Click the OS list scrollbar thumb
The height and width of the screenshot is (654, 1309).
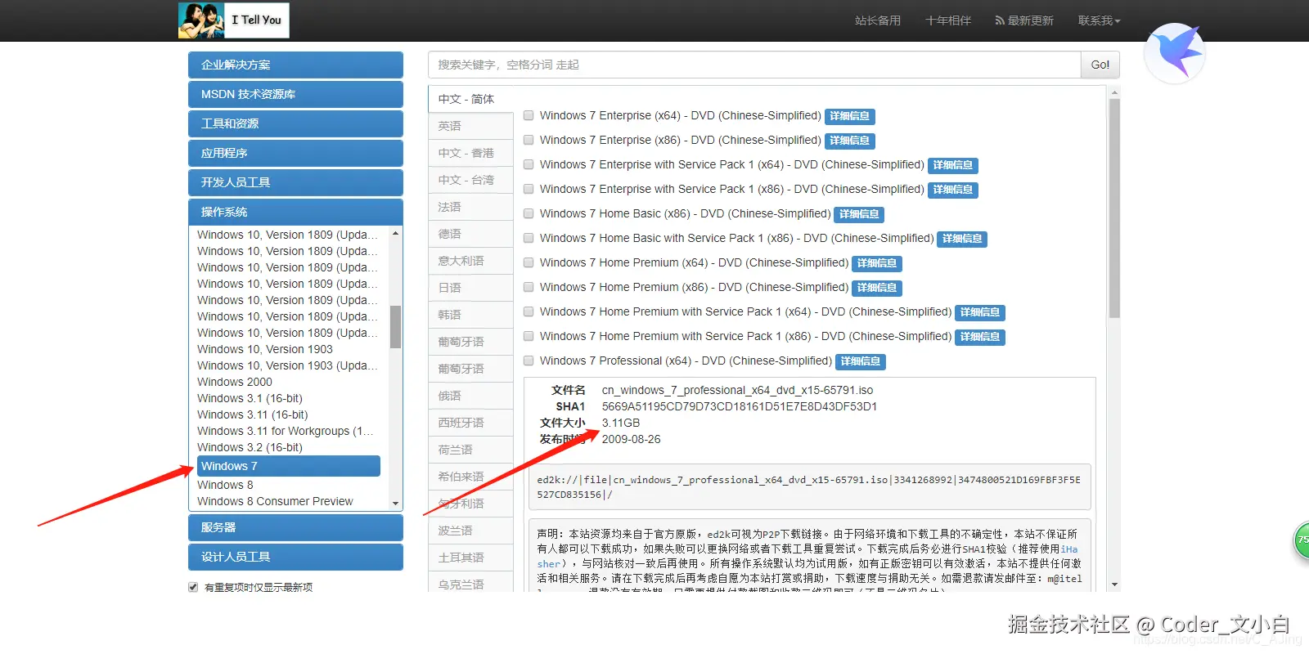[396, 327]
